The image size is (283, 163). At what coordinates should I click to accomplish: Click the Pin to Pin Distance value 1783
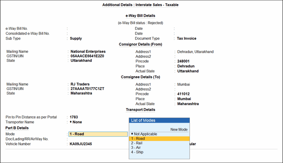[74, 117]
